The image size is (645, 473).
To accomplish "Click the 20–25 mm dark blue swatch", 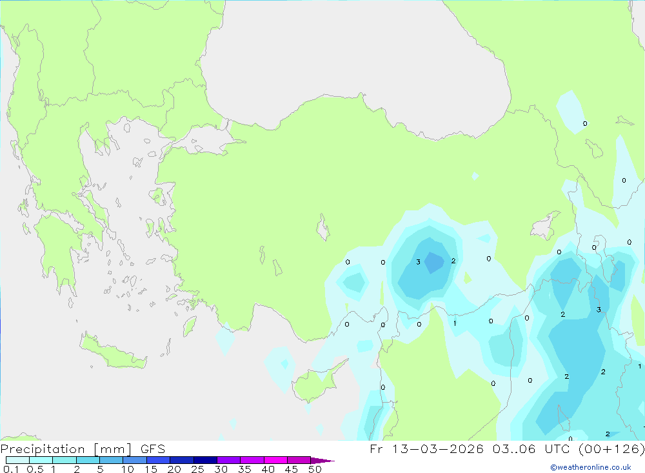I will pyautogui.click(x=181, y=460).
